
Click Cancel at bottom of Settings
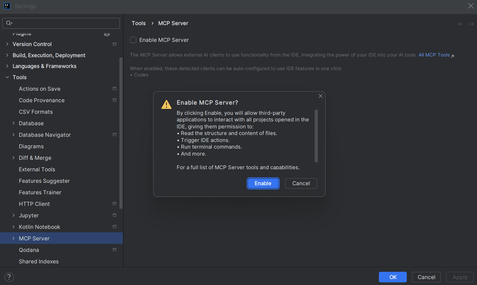(x=426, y=277)
